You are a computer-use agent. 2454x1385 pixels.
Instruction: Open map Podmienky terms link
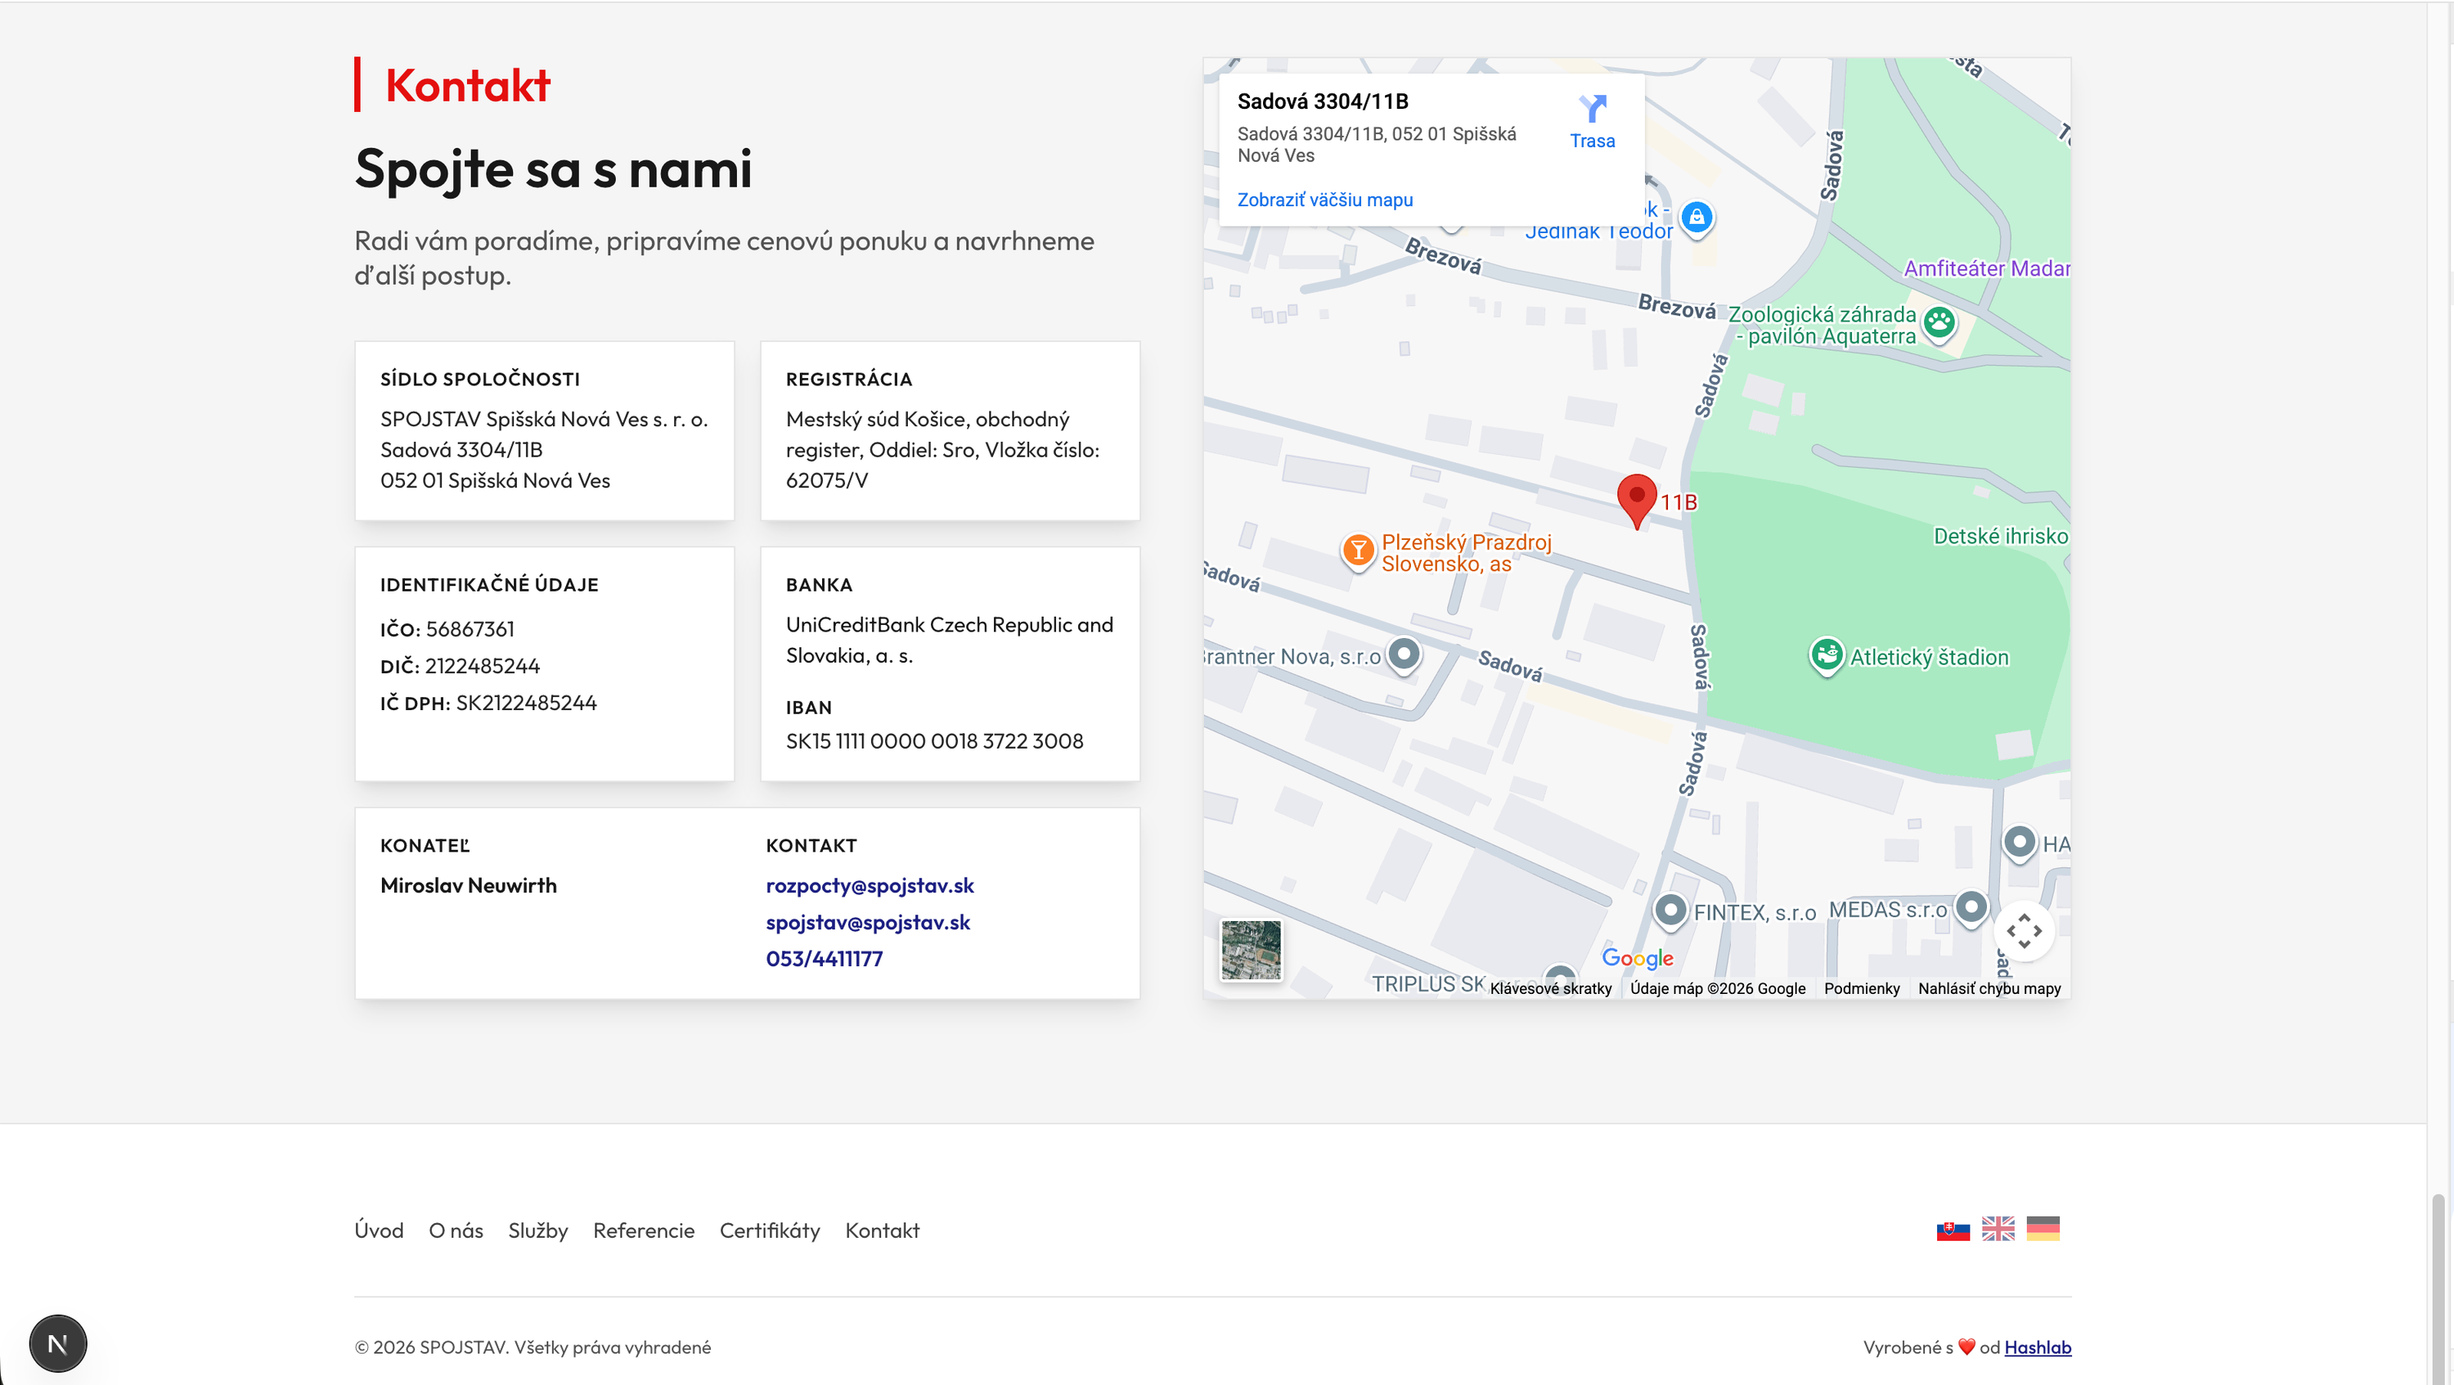tap(1862, 987)
